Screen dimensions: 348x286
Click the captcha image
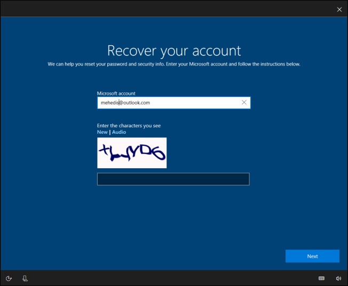pos(132,153)
